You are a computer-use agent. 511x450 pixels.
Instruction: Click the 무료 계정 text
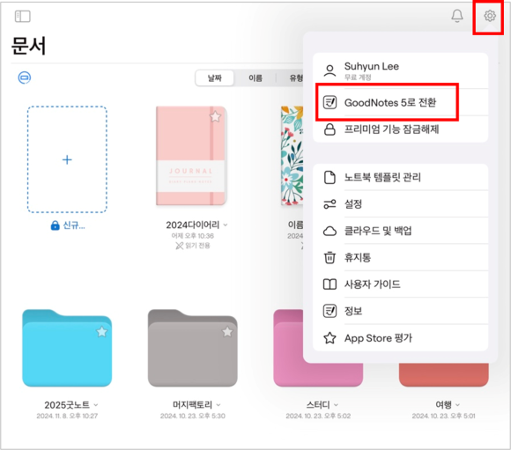click(x=358, y=77)
